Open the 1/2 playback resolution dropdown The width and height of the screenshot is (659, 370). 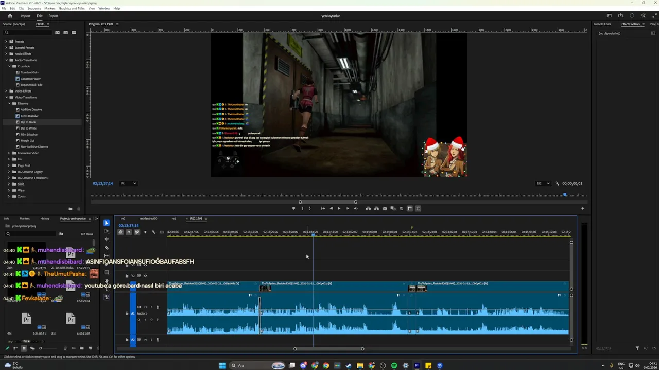point(543,183)
